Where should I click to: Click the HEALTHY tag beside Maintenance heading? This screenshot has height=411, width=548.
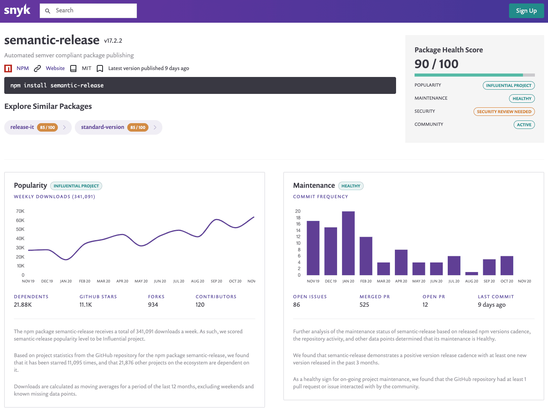[351, 186]
